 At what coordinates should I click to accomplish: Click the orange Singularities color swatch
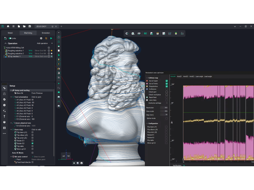point(147,86)
